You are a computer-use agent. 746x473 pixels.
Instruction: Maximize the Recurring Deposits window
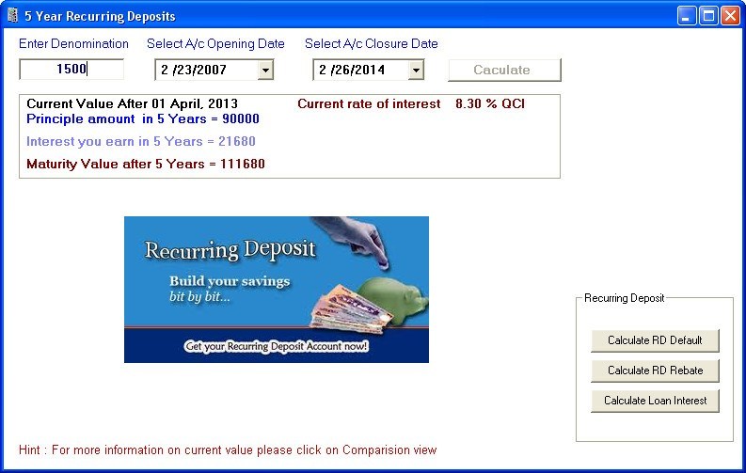(x=708, y=16)
